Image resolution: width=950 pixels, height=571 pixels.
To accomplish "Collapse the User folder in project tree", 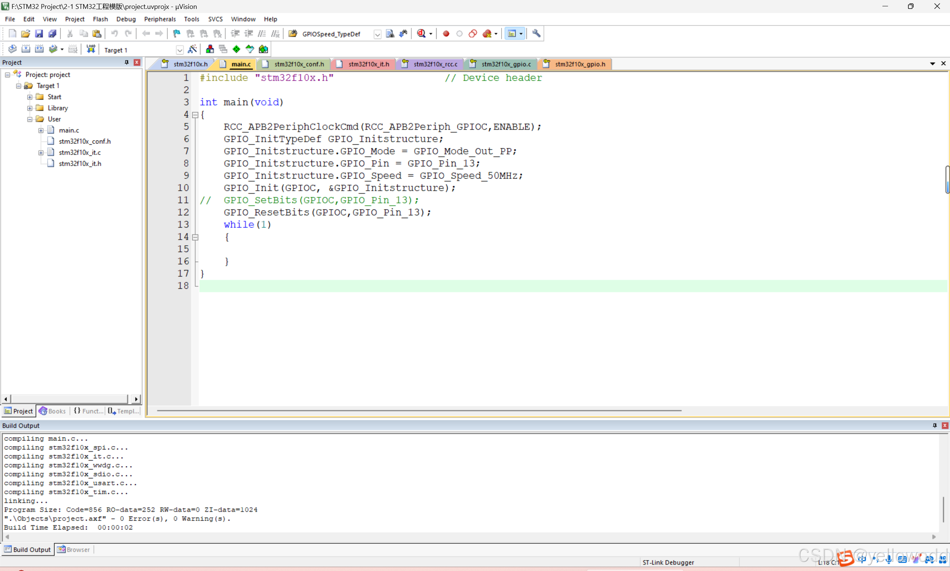I will [x=30, y=119].
